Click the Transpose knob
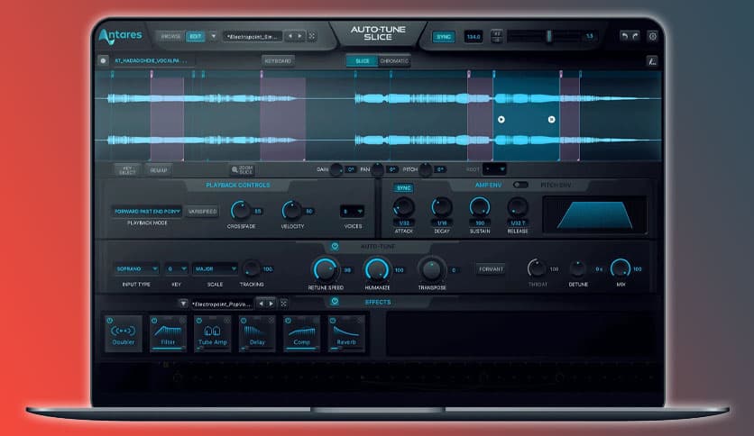 [x=431, y=269]
